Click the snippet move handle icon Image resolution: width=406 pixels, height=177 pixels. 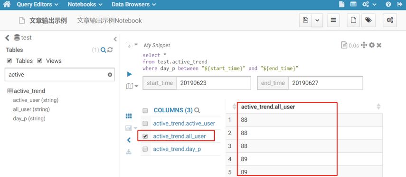(x=364, y=45)
